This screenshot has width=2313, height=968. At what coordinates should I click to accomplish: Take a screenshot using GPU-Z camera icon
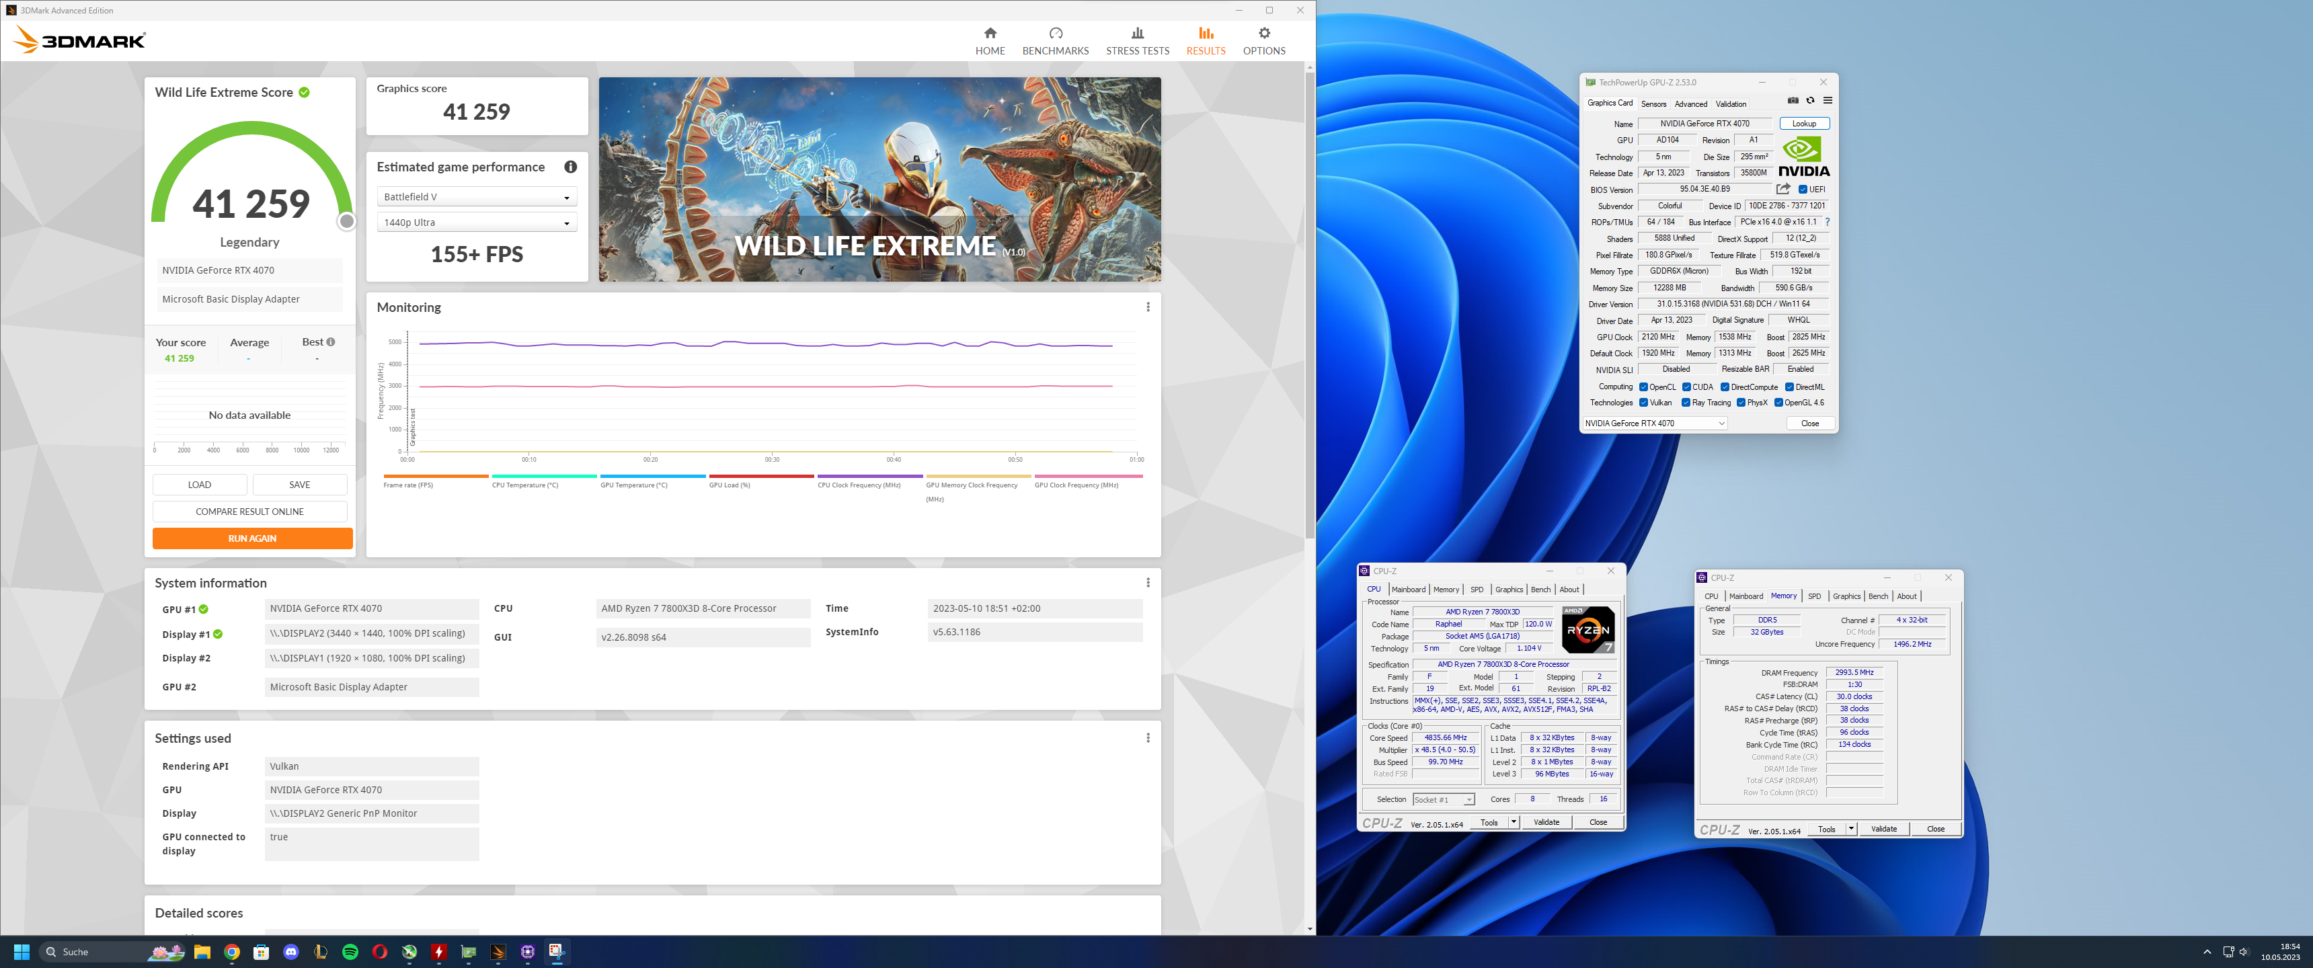coord(1792,101)
